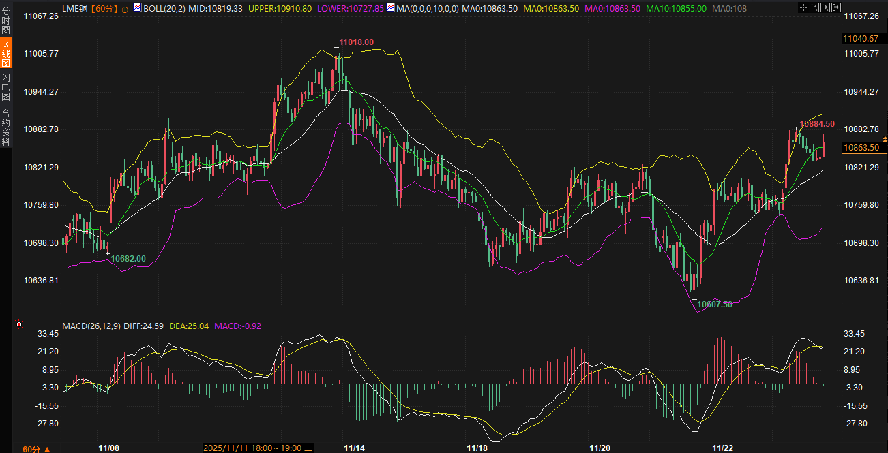Open MACD(26,12,9) indicator settings label
This screenshot has width=888, height=453.
[91, 326]
